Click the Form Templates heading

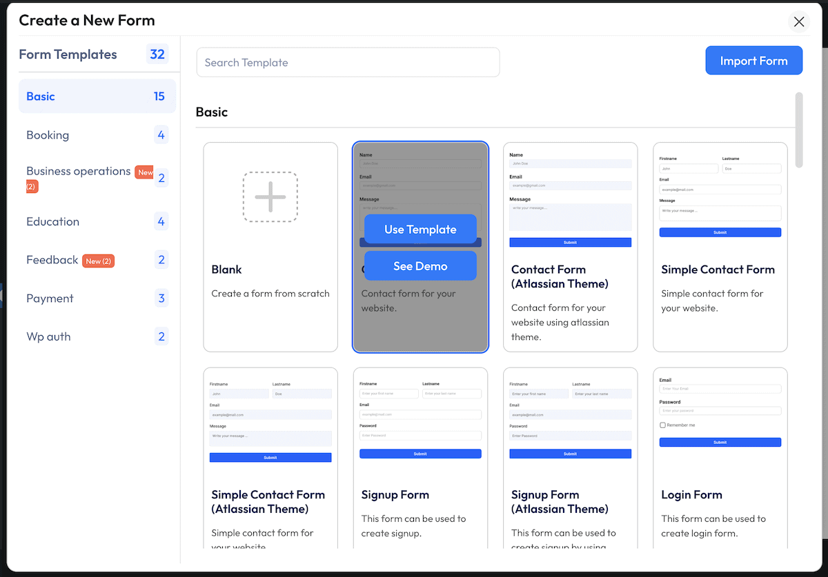(x=68, y=54)
